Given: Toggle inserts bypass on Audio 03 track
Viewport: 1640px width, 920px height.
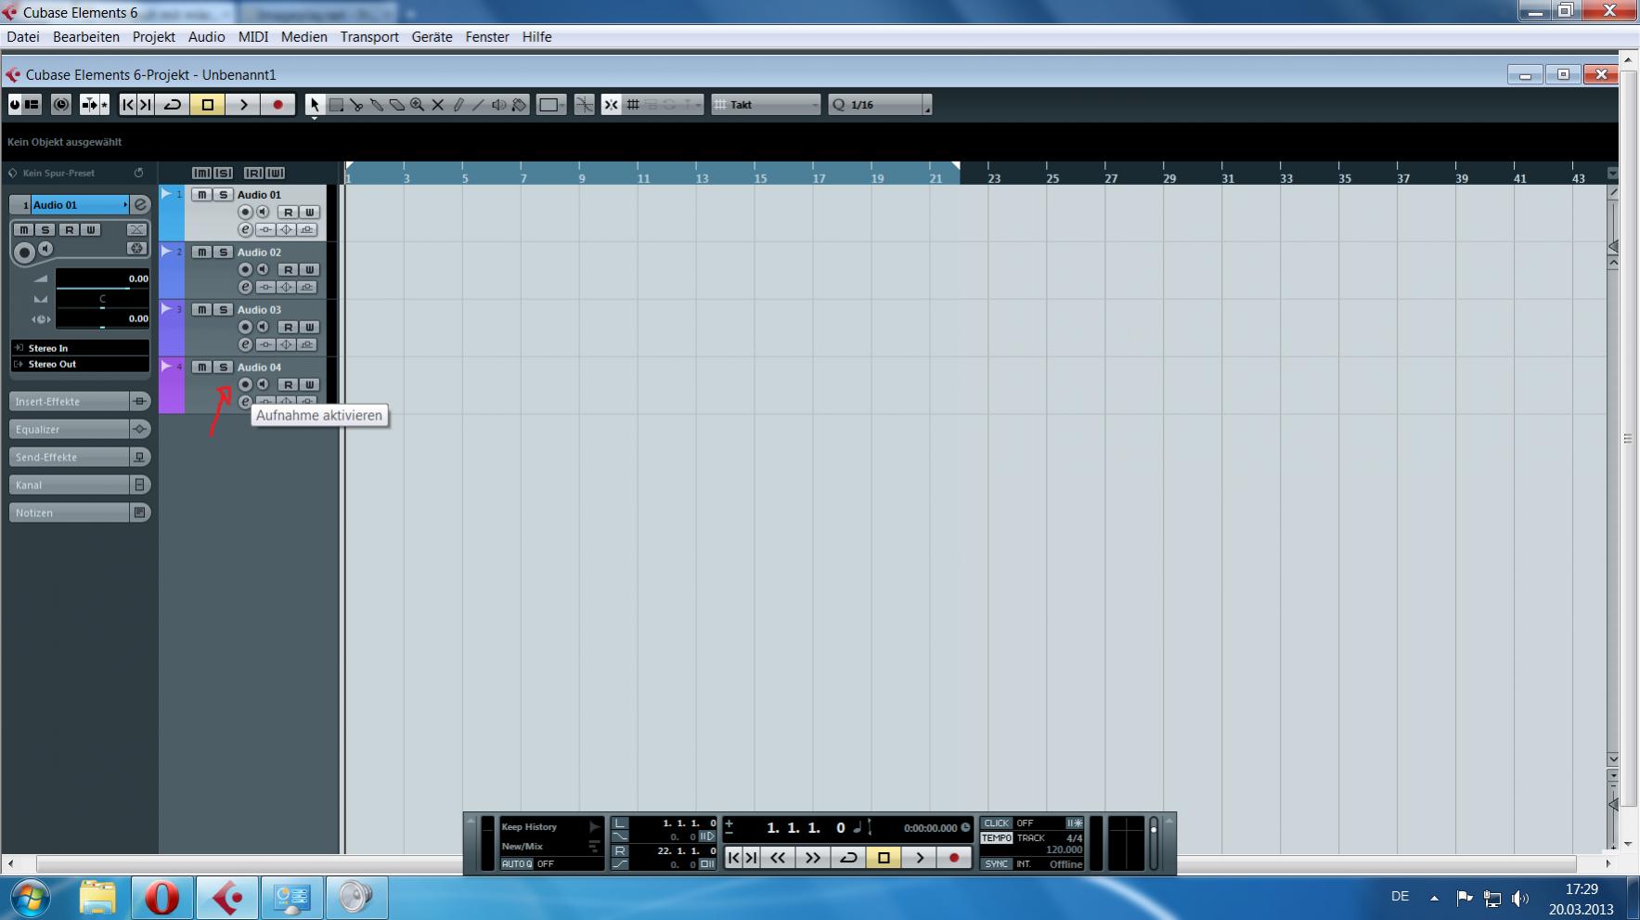Looking at the screenshot, I should point(265,345).
